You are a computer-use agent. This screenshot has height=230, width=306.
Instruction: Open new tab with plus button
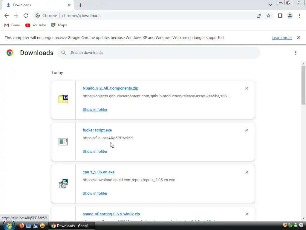[81, 5]
